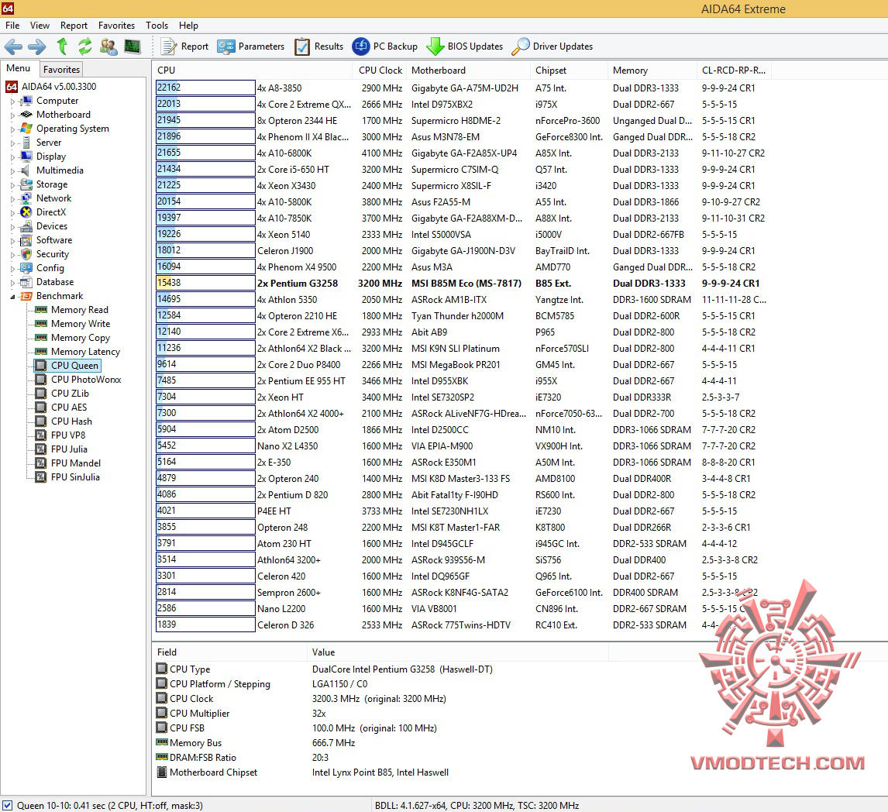The image size is (888, 812).
Task: Click the CL-RCD-RP-R... column header
Action: click(733, 71)
